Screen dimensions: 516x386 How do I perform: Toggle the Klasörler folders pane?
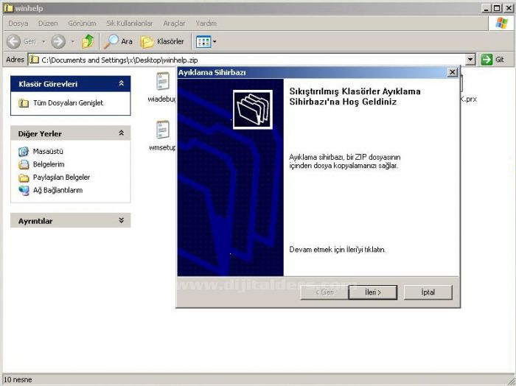163,42
